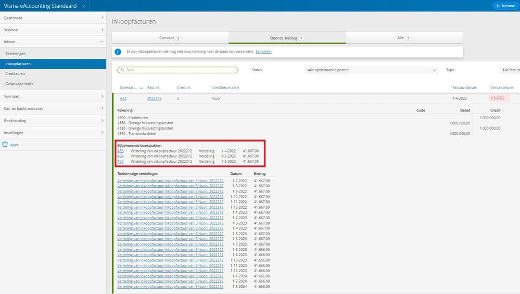
Task: Open the future Verdeling dated 1-7-2022
Action: (170, 181)
